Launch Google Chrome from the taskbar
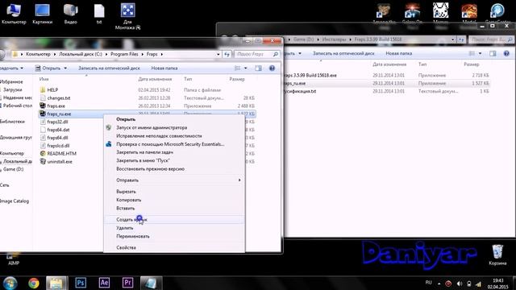 click(34, 283)
